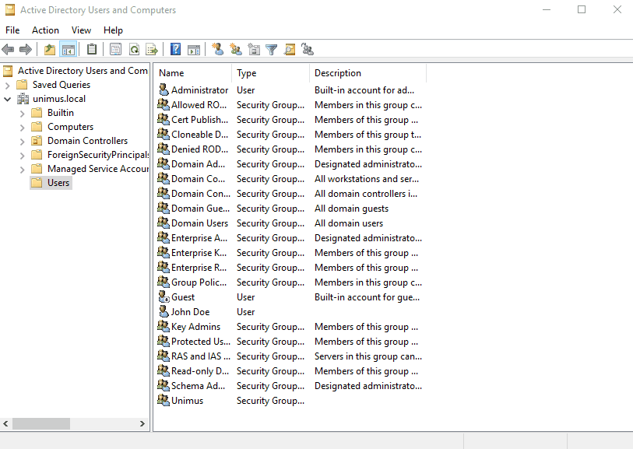Click the tree pane horizontal scrollbar thumb
The image size is (633, 449).
pos(41,423)
